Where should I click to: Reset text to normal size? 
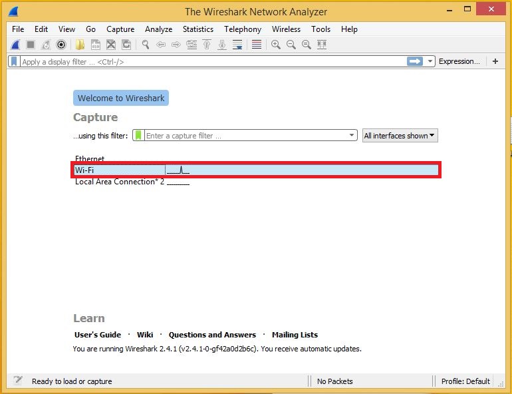[307, 45]
